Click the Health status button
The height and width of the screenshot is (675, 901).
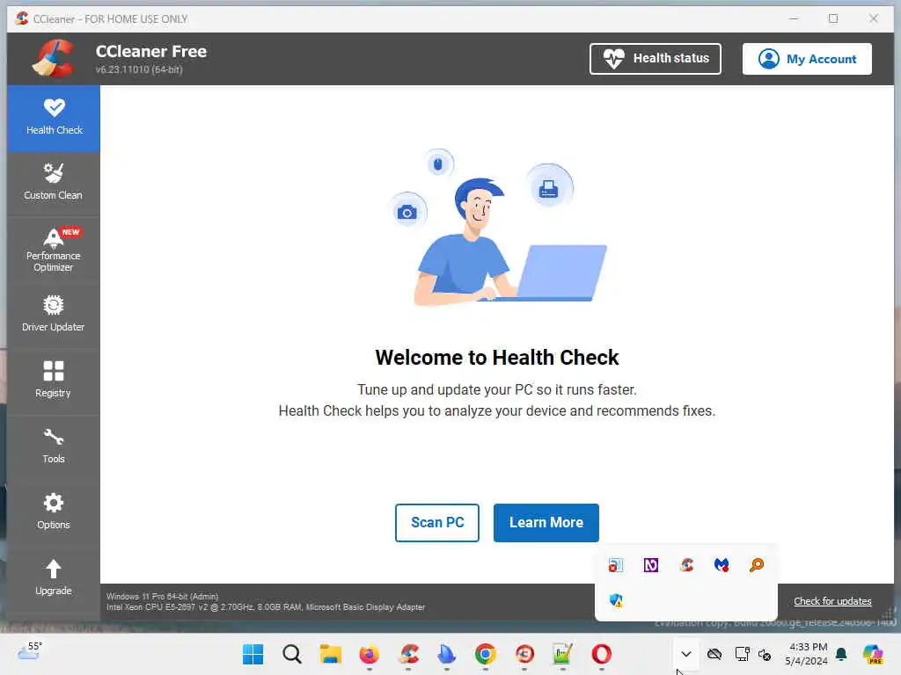655,59
